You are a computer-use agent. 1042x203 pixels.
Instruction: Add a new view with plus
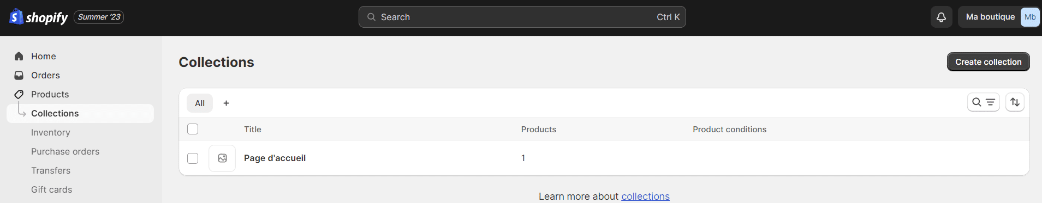pyautogui.click(x=226, y=103)
